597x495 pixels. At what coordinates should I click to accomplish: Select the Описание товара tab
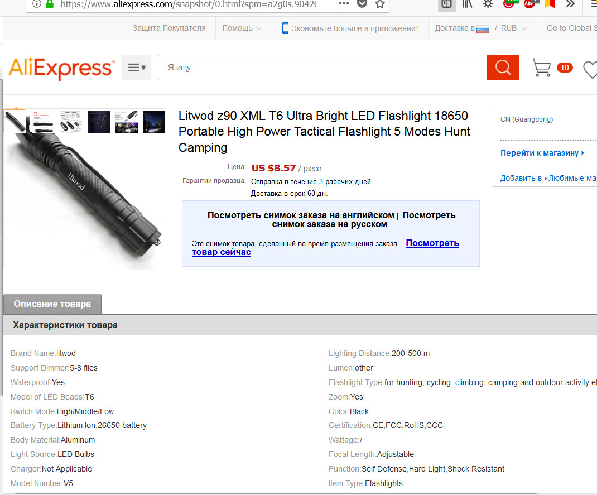52,304
